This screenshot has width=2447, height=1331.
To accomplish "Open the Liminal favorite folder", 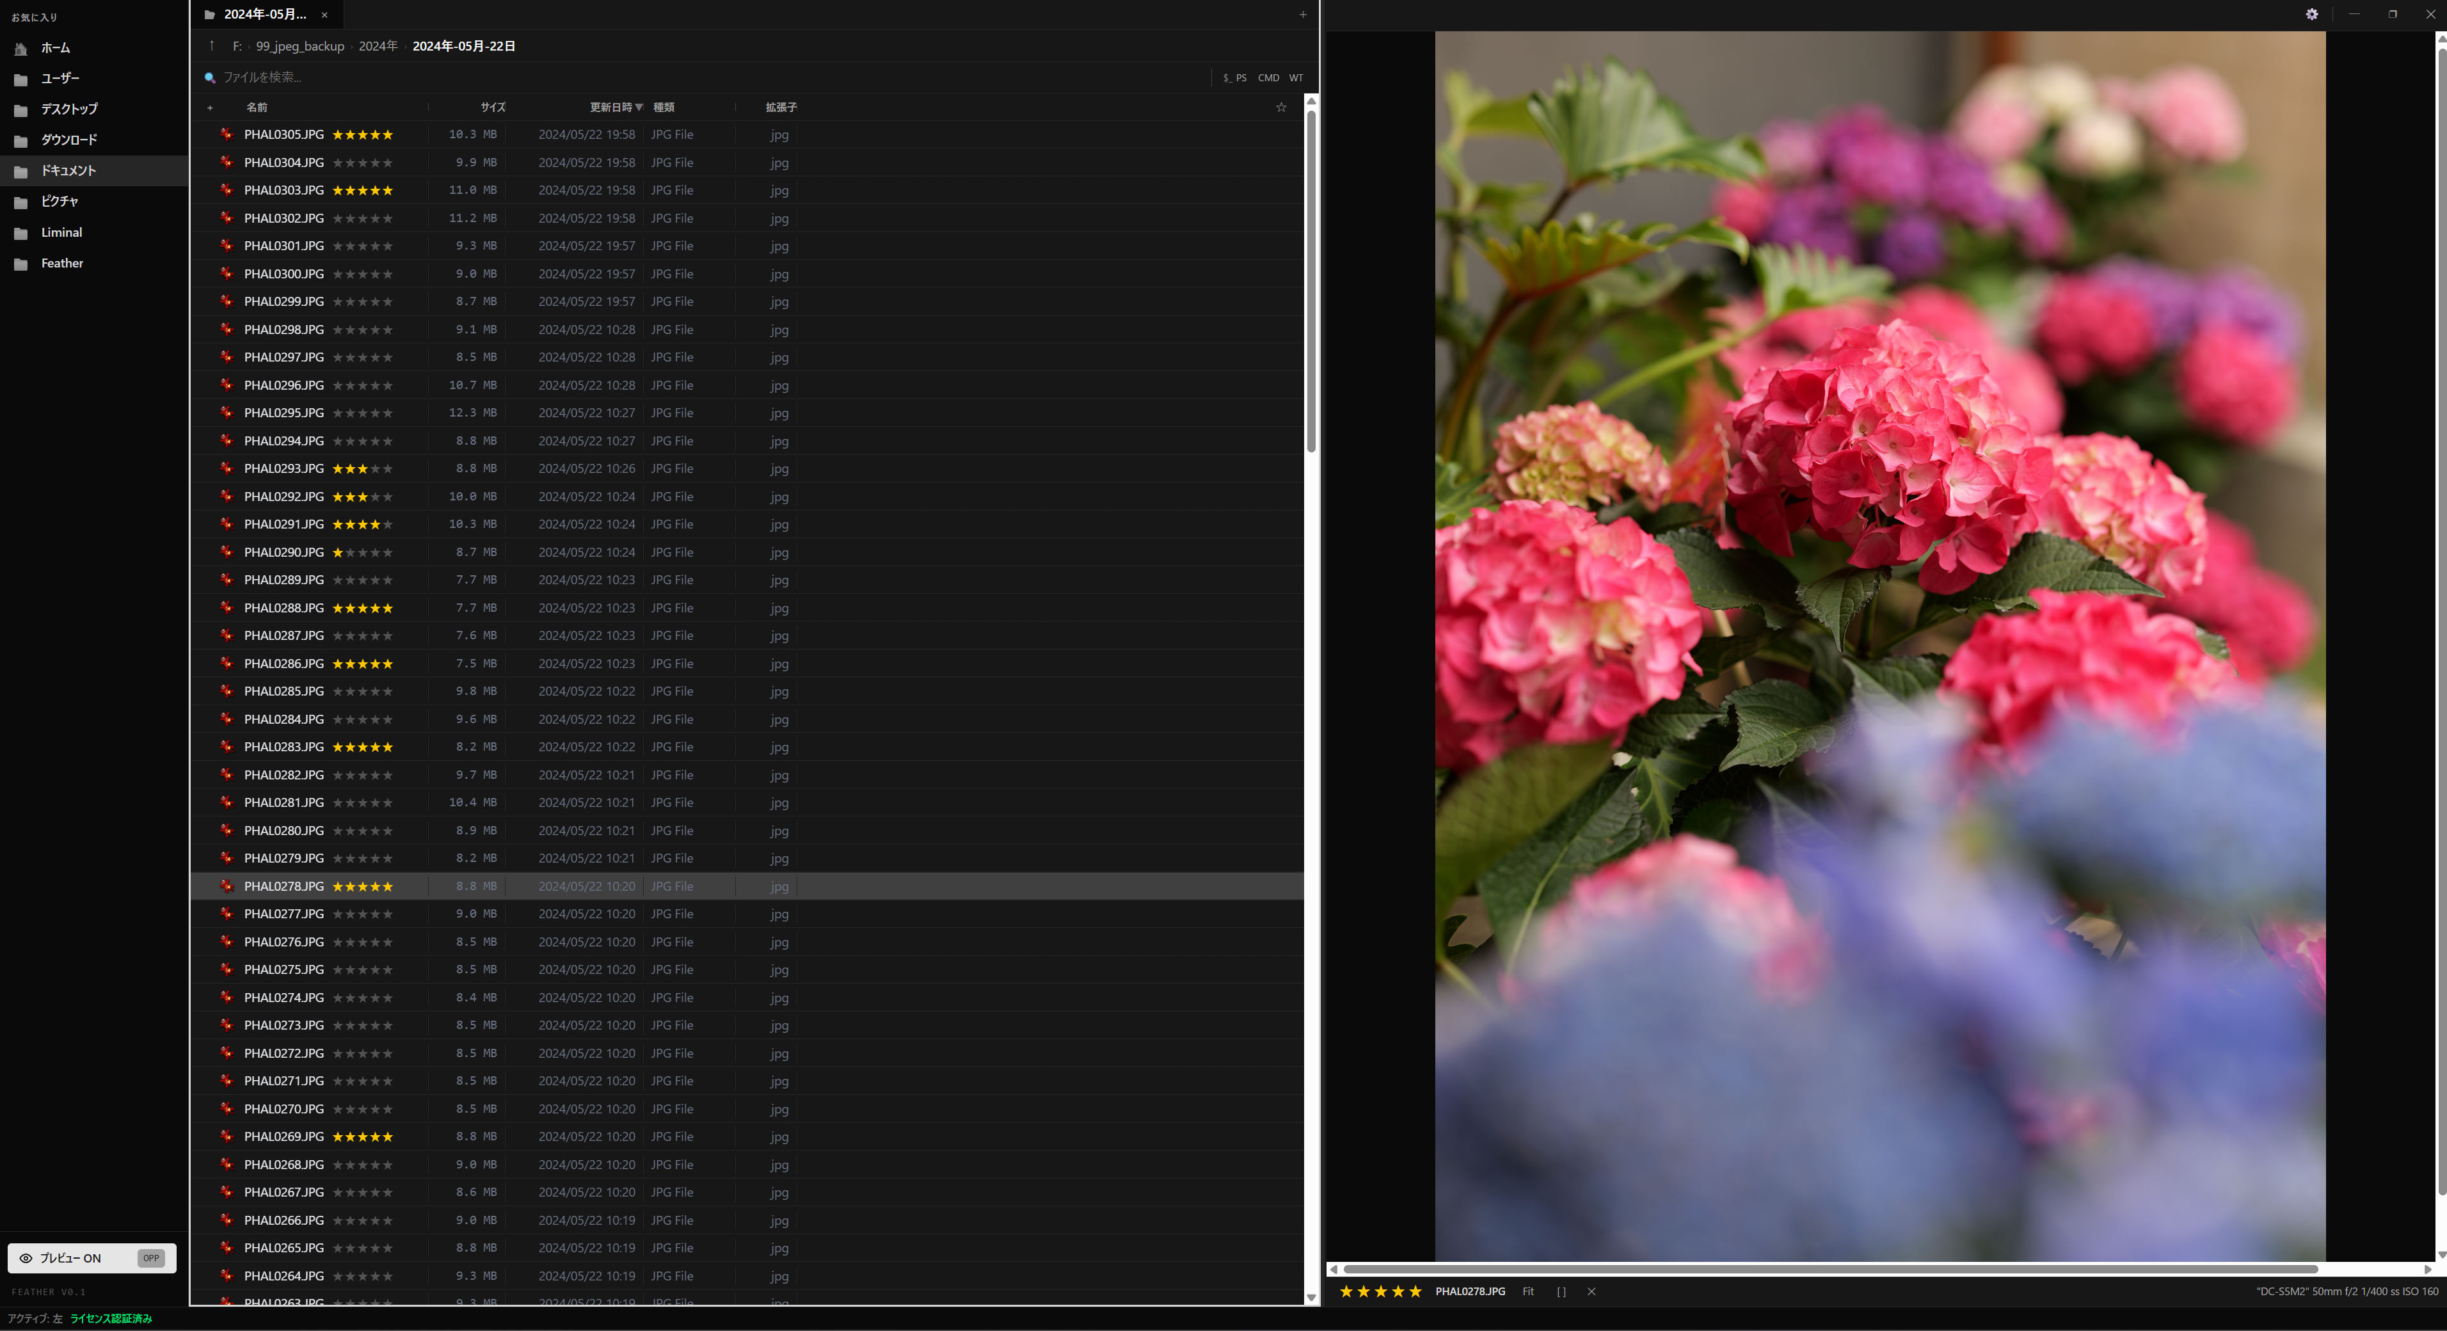I will 61,233.
